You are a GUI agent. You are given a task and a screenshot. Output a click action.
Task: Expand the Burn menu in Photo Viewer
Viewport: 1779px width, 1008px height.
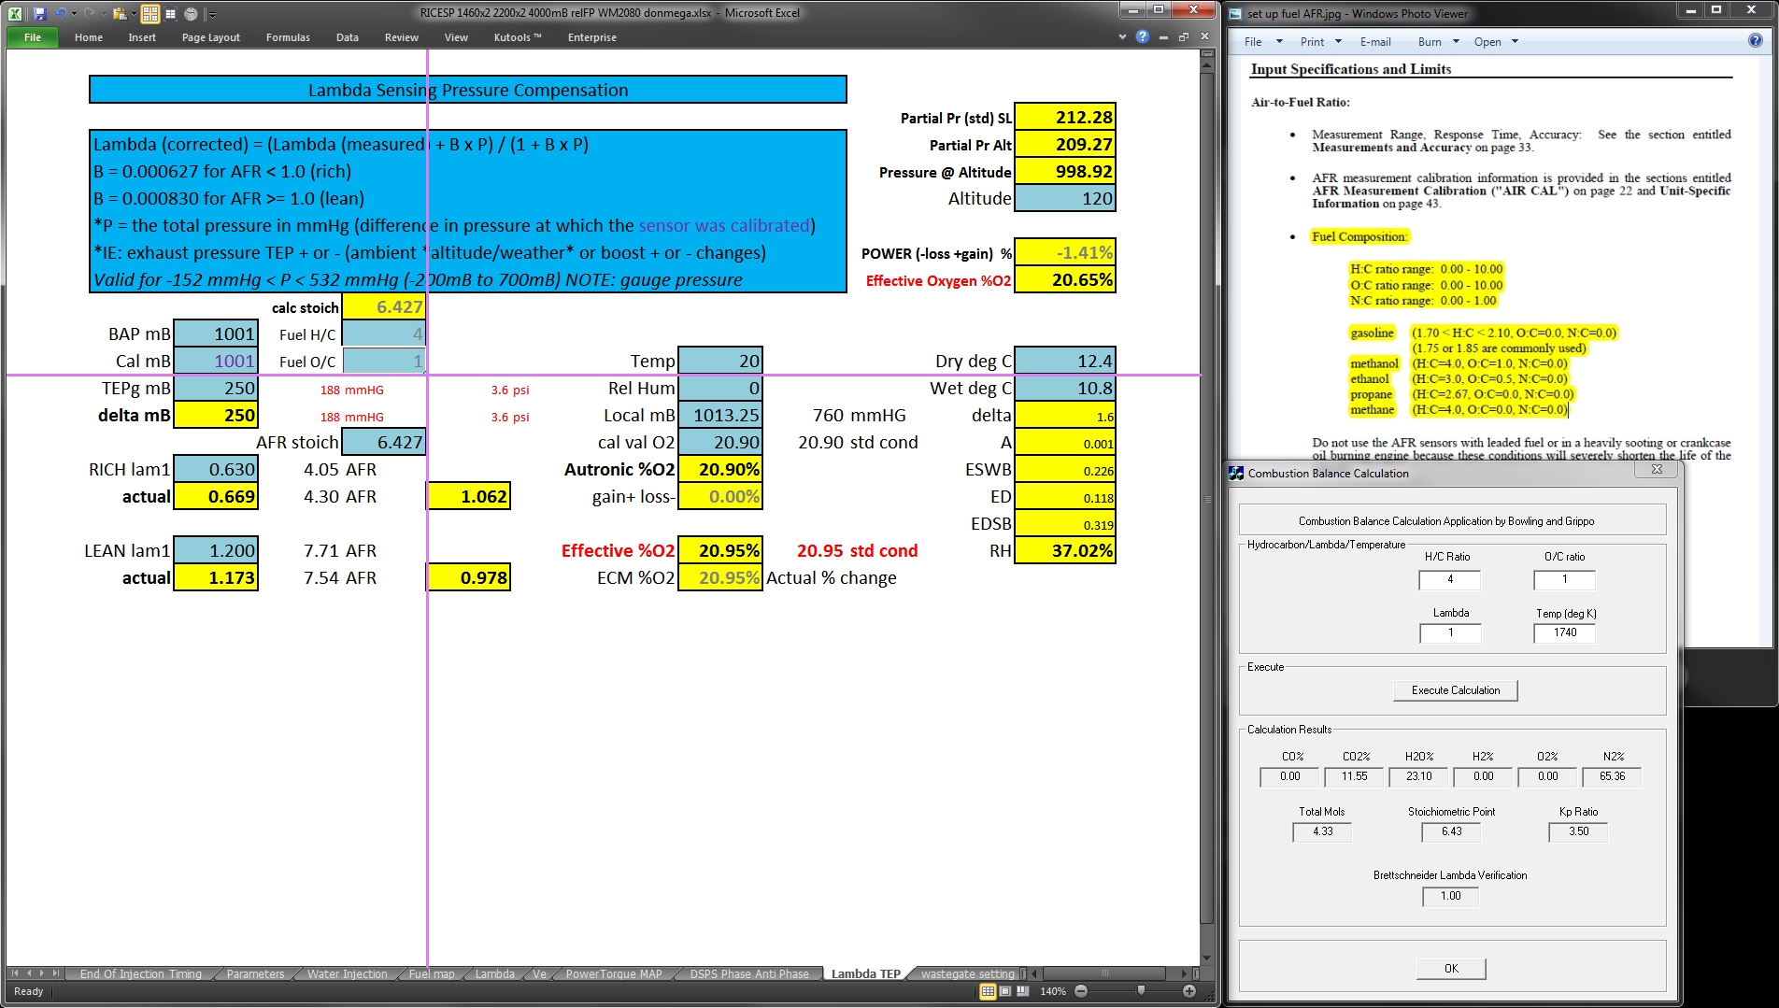coord(1437,42)
